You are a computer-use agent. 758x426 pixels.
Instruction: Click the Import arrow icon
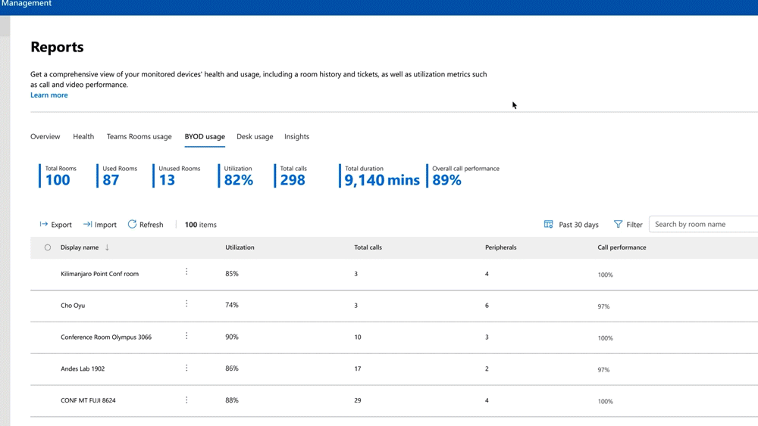click(87, 225)
